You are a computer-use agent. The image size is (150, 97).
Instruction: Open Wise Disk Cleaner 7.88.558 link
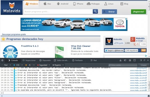pos(81,47)
